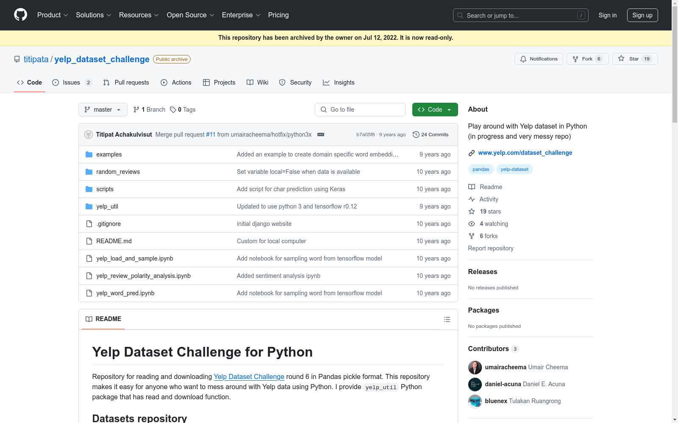Click the Sign in link

click(x=608, y=15)
